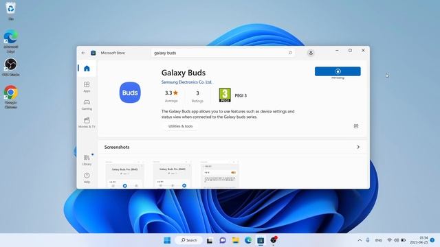
Task: Click the install progress button for Galaxy Buds
Action: (338, 71)
